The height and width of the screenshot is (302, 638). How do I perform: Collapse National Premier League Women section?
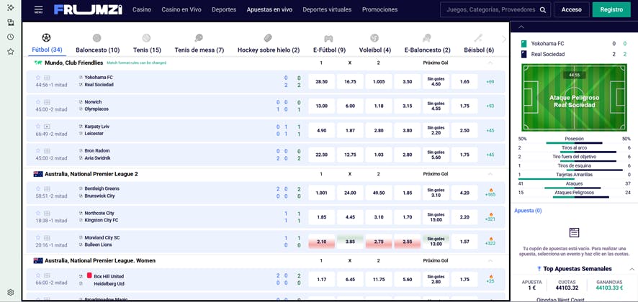[x=490, y=260]
